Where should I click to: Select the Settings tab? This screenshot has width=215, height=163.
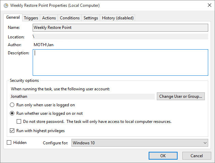[x=91, y=18]
